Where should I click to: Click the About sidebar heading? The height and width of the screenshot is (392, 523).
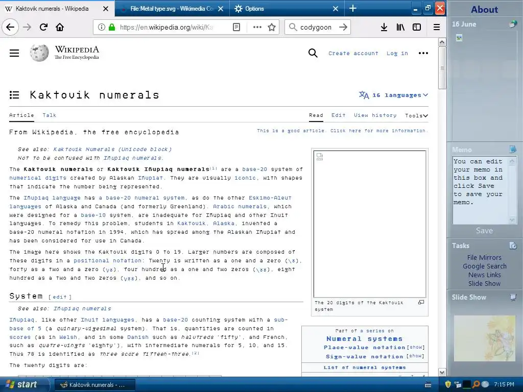tap(484, 9)
